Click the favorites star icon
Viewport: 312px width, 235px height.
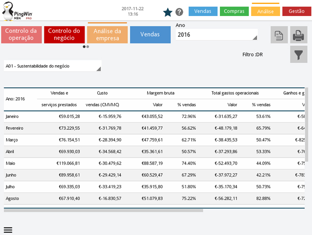coord(168,12)
